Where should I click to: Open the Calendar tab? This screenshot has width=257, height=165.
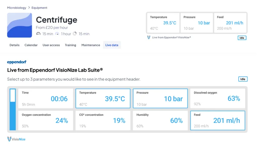pyautogui.click(x=31, y=45)
